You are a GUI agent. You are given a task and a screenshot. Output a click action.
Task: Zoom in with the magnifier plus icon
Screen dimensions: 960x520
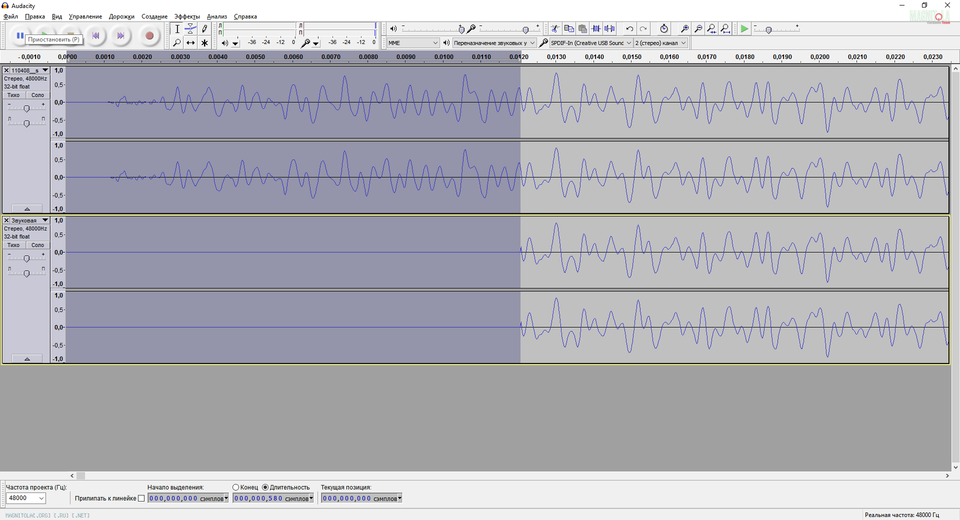pos(684,28)
